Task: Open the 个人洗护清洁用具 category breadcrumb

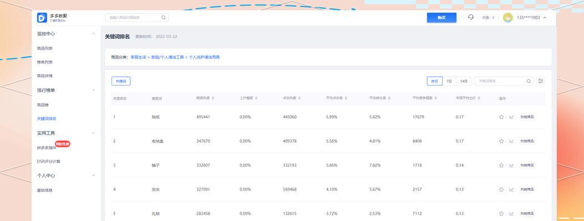Action: point(205,57)
